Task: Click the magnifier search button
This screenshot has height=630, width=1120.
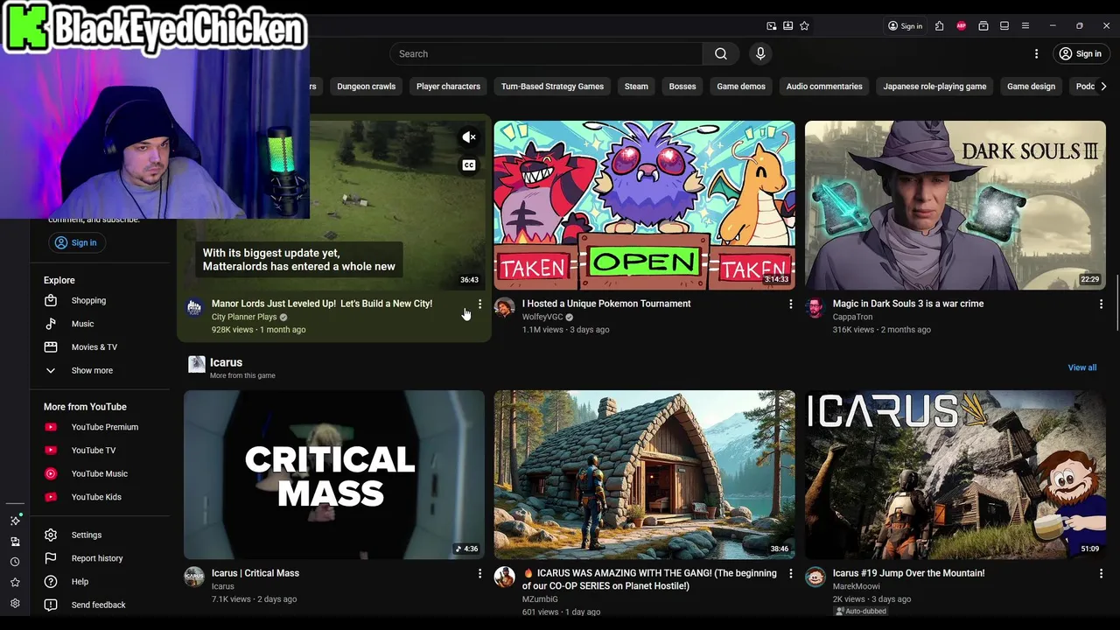Action: [720, 53]
